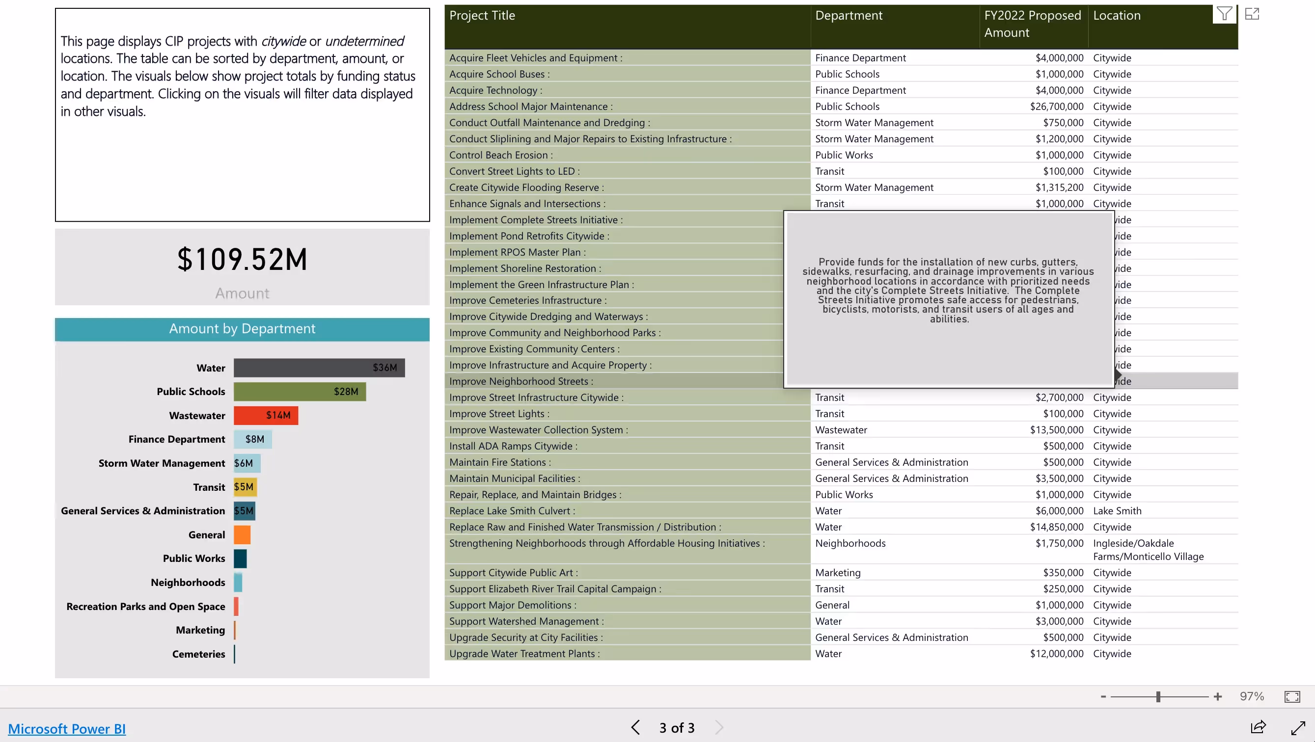
Task: Select 'Upgrade Water Treatment Plants' row
Action: [841, 654]
